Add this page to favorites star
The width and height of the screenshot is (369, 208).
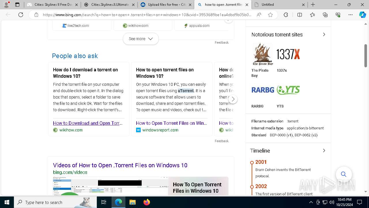pos(270,15)
